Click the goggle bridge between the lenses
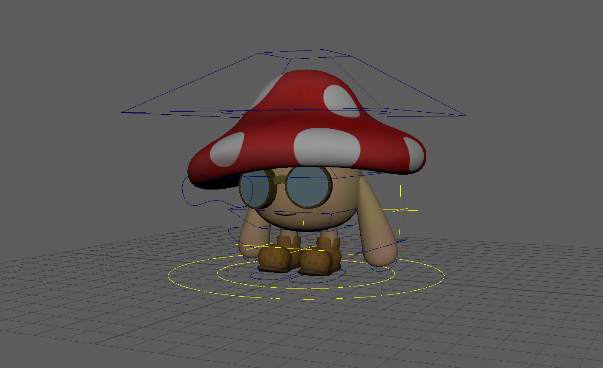This screenshot has width=603, height=368. (278, 184)
